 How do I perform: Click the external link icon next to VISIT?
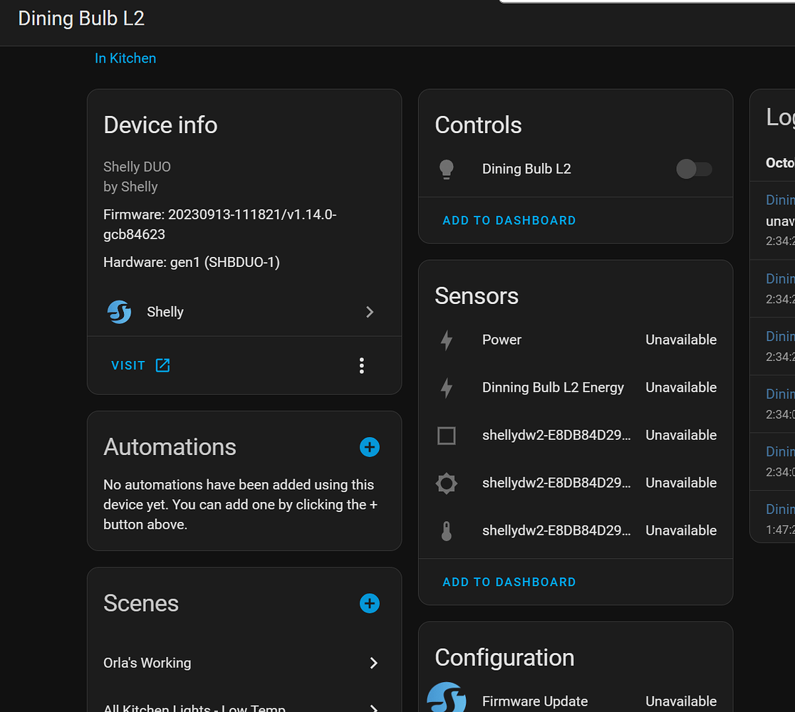pyautogui.click(x=162, y=365)
